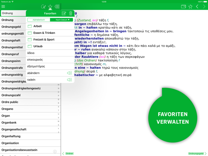Play pronunciation for abändern

click(x=69, y=73)
